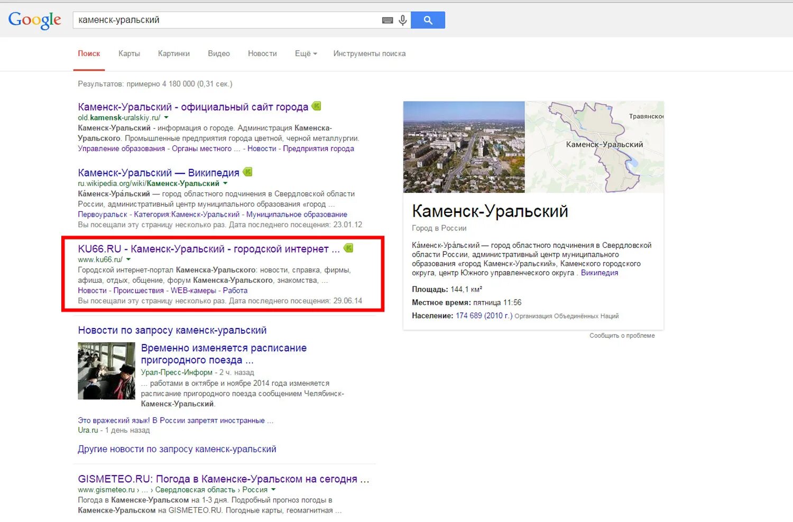This screenshot has height=522, width=793.
Task: Open Временно изменяется расписание news article
Action: pyautogui.click(x=224, y=354)
